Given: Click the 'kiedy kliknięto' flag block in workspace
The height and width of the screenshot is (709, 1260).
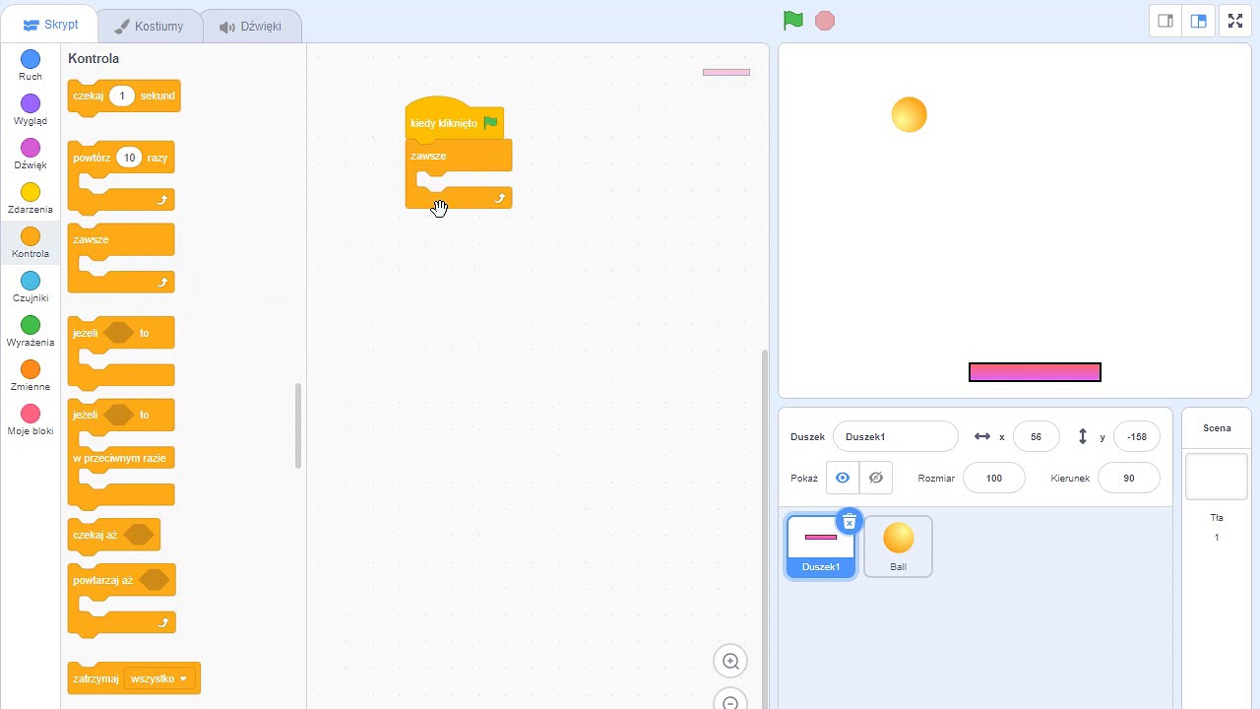Looking at the screenshot, I should (455, 121).
